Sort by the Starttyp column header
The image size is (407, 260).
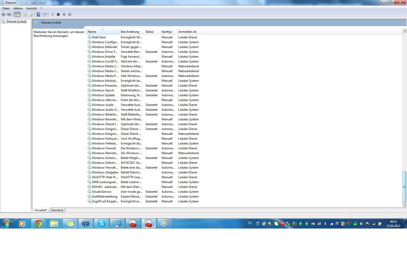pyautogui.click(x=168, y=32)
